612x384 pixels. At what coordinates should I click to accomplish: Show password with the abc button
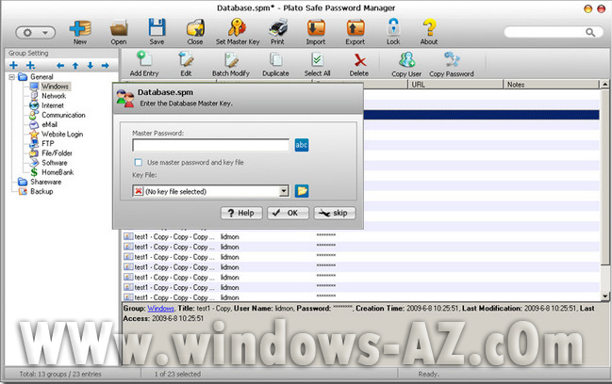click(x=302, y=145)
